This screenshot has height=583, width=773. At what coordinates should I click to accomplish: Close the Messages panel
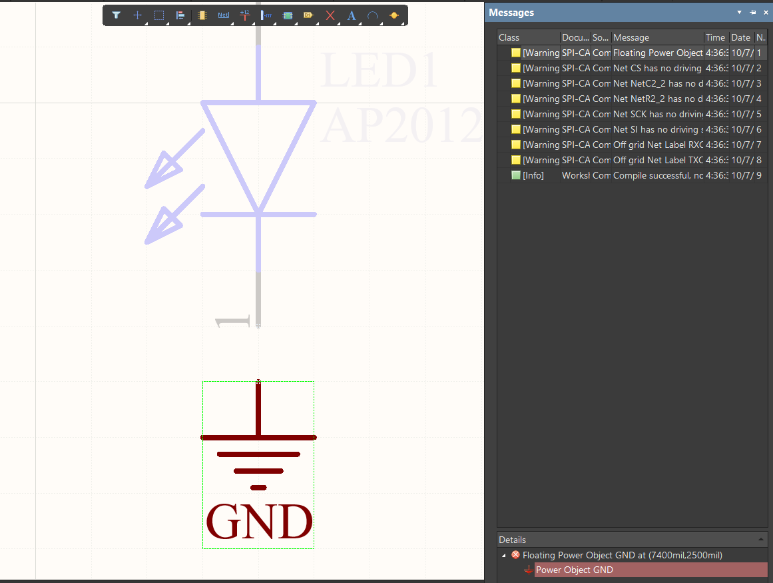pos(766,13)
